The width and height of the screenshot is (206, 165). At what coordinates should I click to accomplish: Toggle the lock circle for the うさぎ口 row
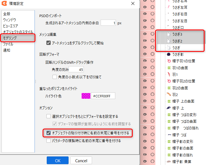tap(152, 28)
